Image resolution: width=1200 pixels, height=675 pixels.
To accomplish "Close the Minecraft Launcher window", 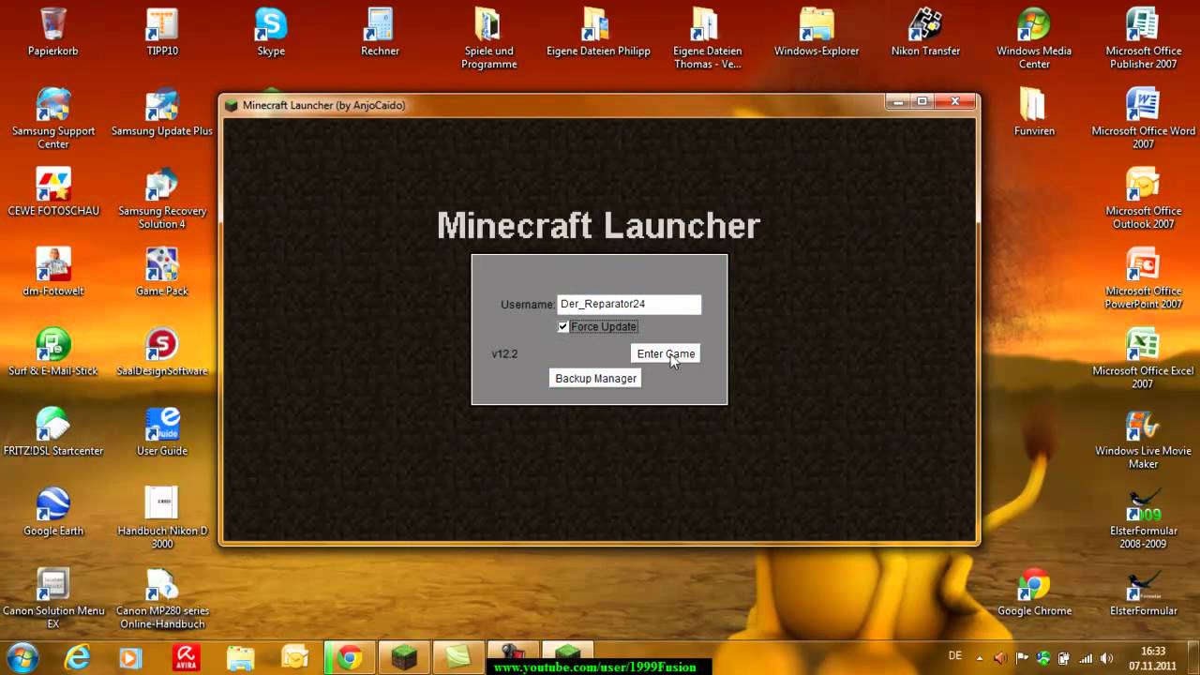I will point(955,101).
